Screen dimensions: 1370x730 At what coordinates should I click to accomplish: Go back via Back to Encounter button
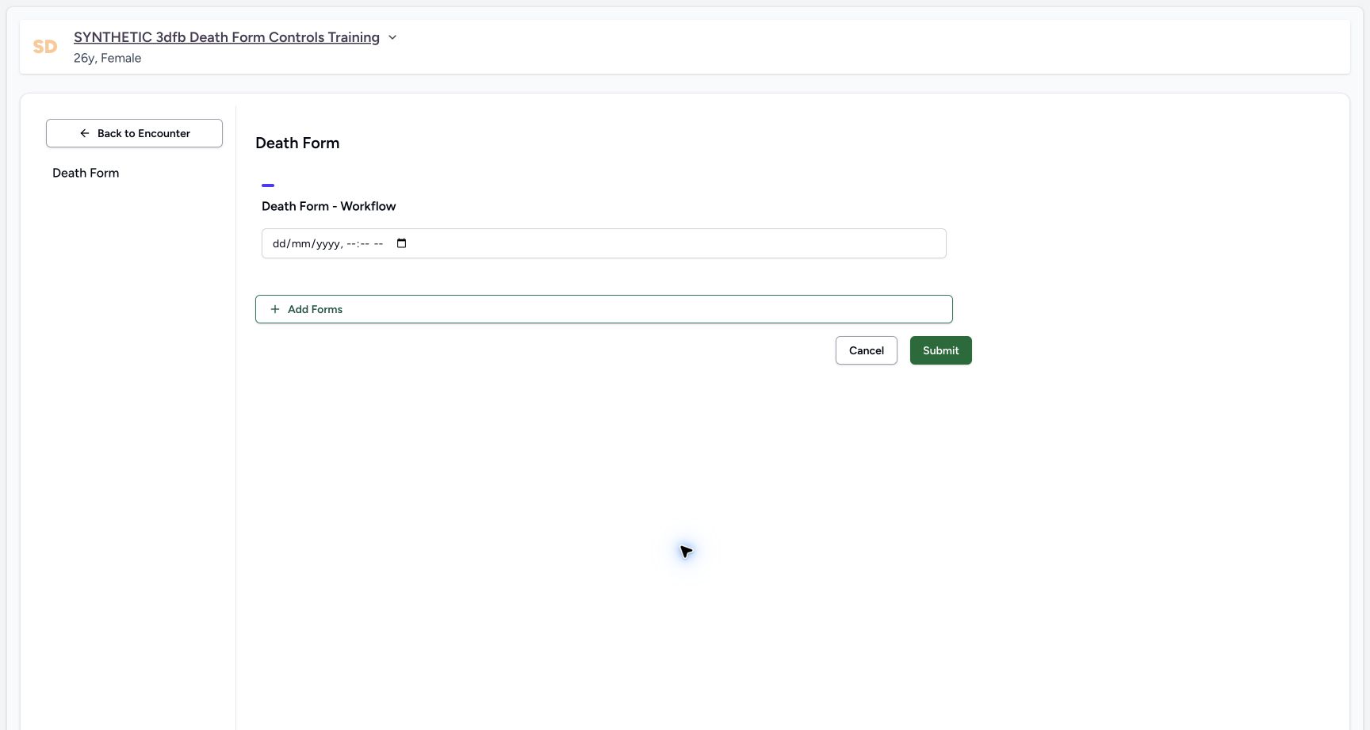(134, 133)
